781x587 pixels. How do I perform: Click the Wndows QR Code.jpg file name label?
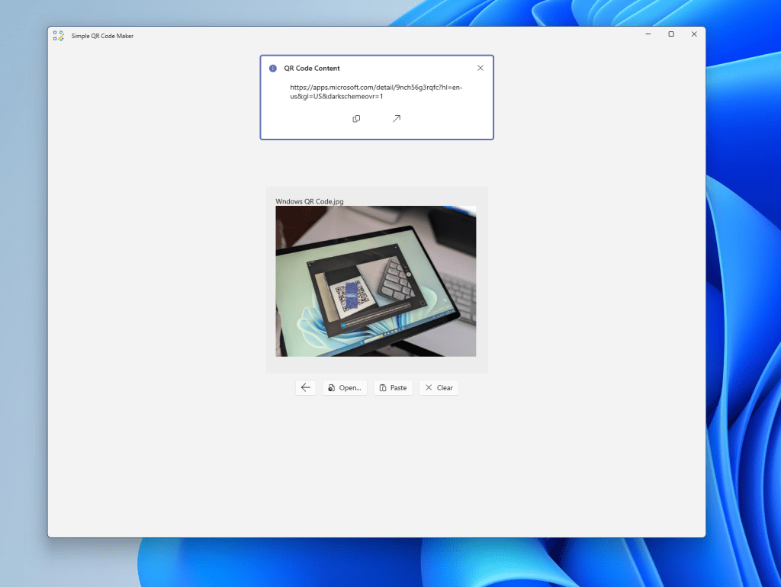pos(310,201)
